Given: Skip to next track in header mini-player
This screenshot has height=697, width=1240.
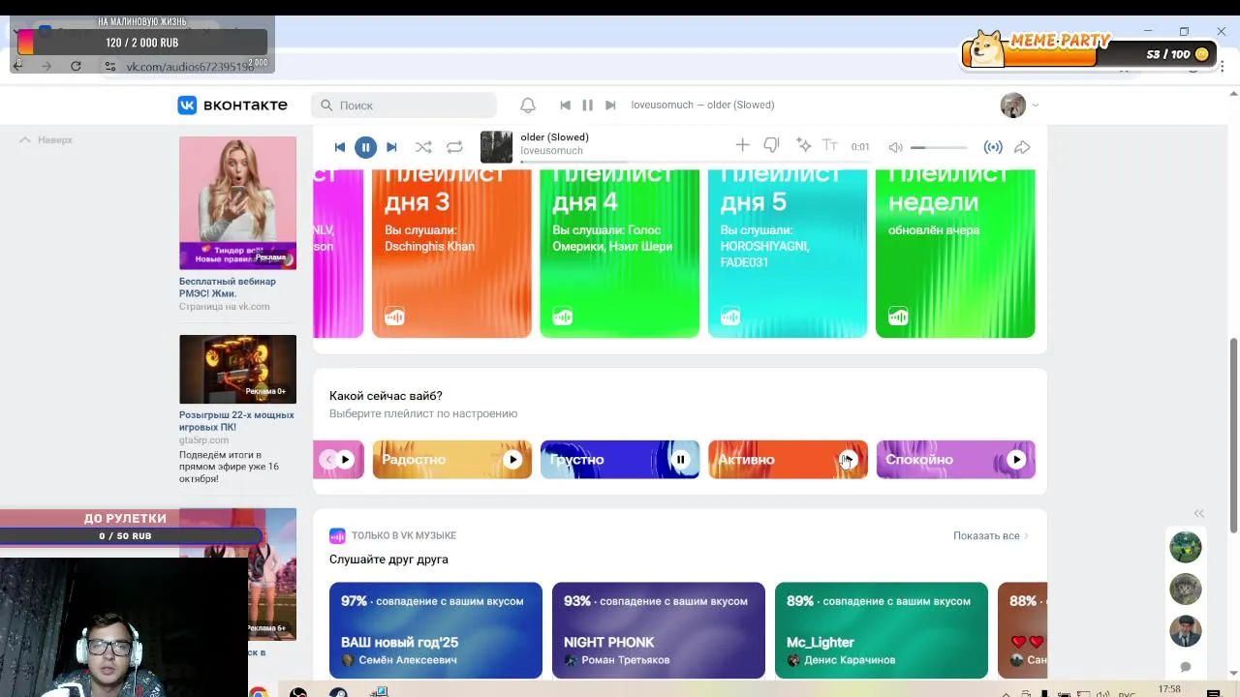Looking at the screenshot, I should (610, 105).
